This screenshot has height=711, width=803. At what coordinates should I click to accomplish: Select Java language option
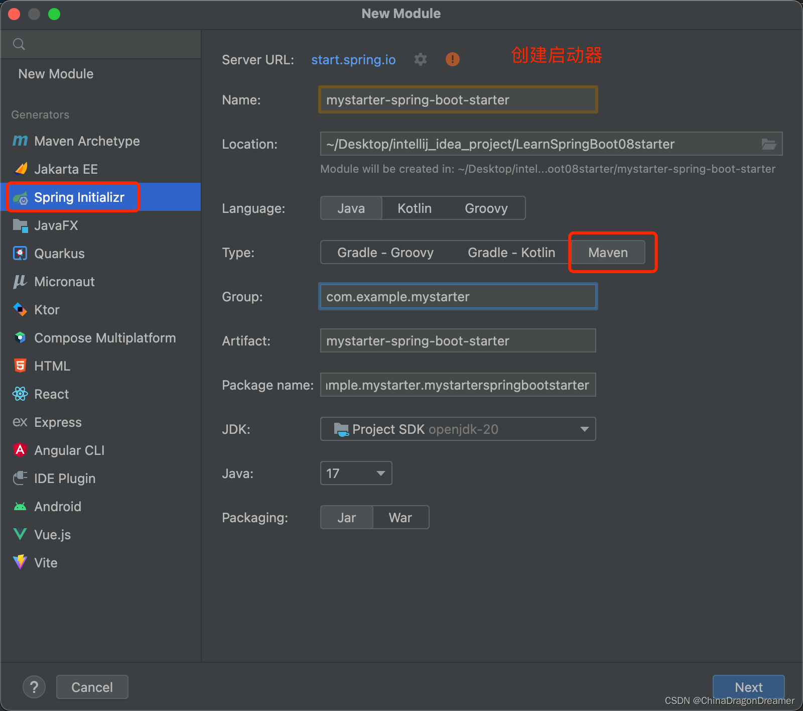click(351, 208)
